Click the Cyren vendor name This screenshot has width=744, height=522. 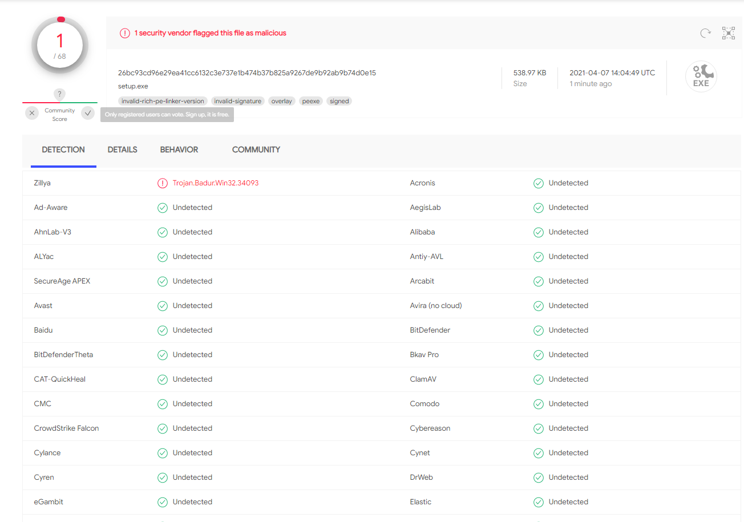44,478
